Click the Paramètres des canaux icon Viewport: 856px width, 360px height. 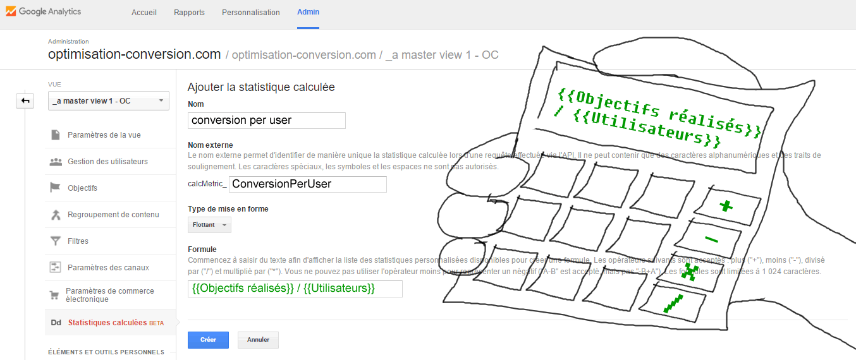[x=56, y=268]
